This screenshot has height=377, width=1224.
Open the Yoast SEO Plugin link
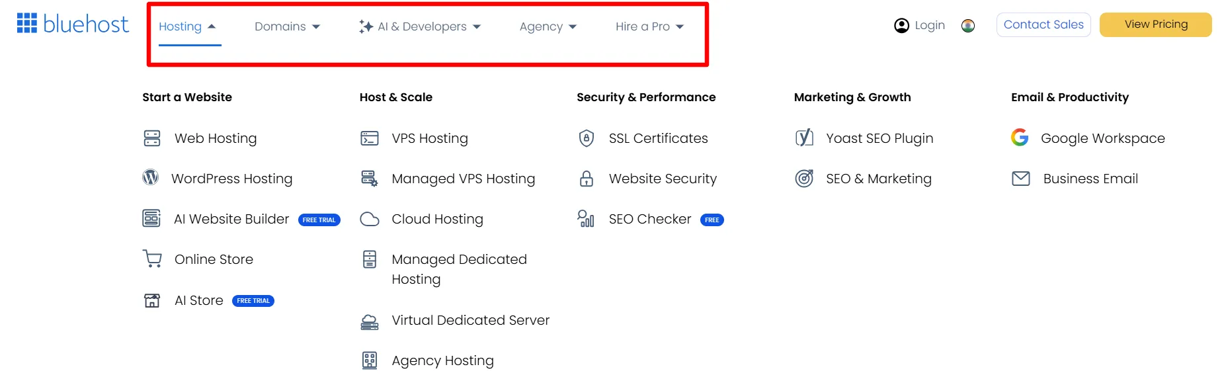879,138
